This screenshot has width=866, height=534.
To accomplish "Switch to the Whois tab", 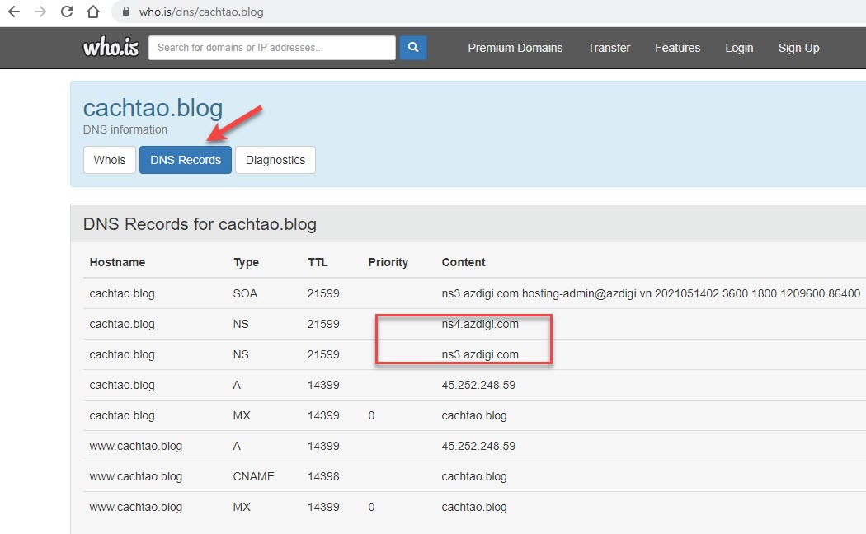I will click(x=110, y=160).
